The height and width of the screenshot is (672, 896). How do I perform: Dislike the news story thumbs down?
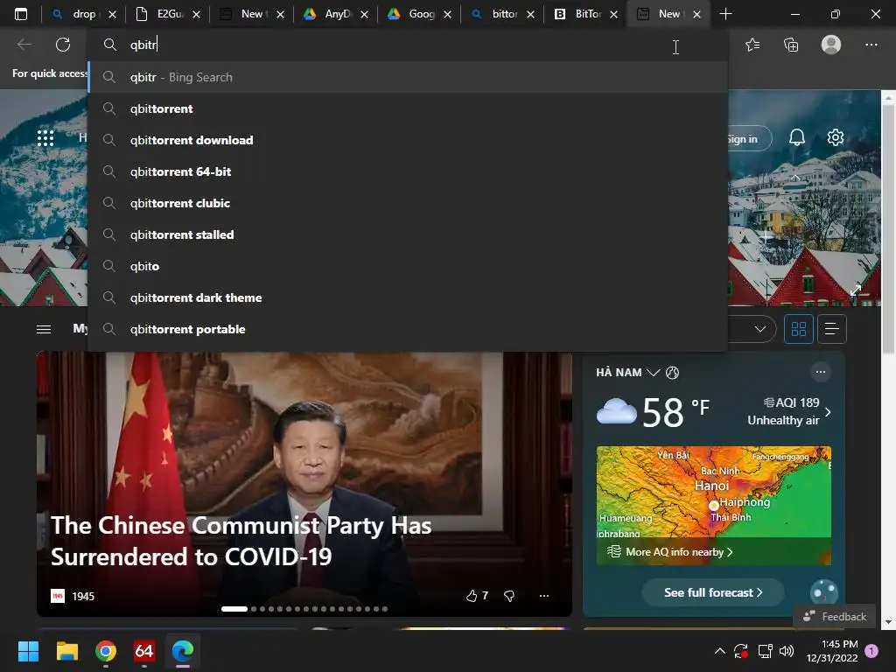(509, 596)
